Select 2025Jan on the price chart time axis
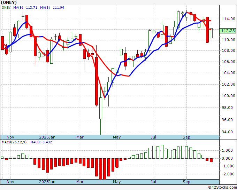This screenshot has height=190, width=237. click(x=47, y=137)
